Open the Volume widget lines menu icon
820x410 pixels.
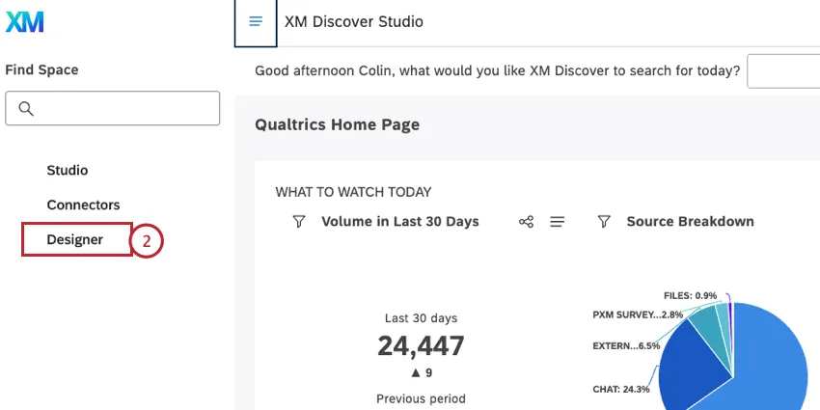point(557,222)
